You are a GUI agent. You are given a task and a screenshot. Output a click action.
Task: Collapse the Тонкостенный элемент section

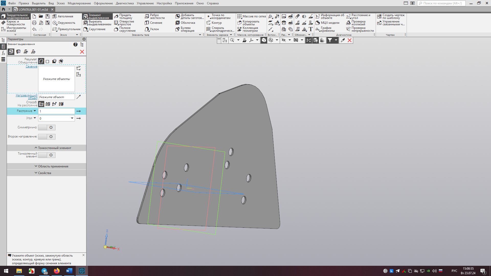click(53, 148)
